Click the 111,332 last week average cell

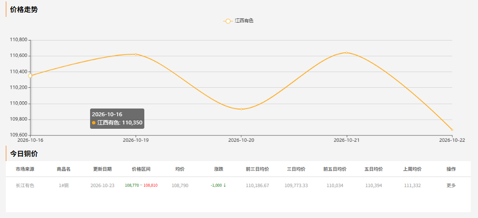[413, 186]
